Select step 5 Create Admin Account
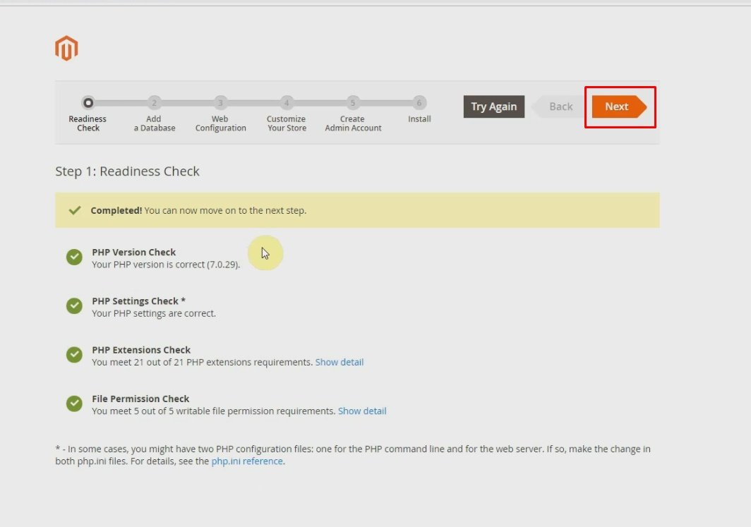This screenshot has height=527, width=751. (x=352, y=102)
